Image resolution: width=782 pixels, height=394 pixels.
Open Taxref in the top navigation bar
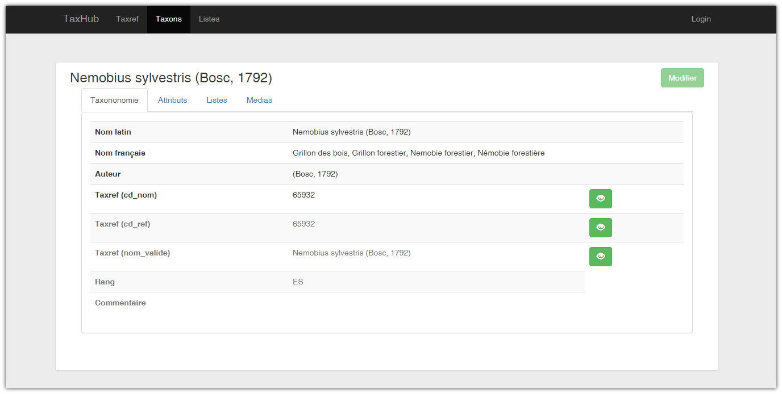coord(127,19)
